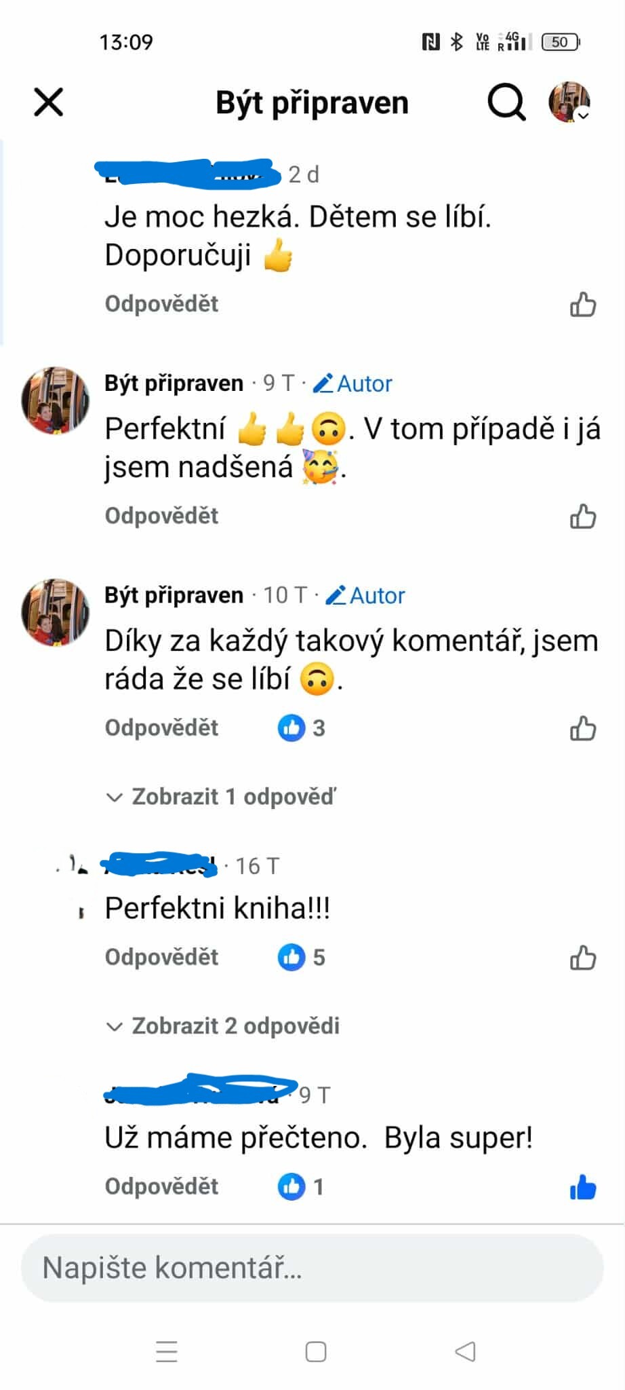
Task: Reply to "Je moc hezká" comment
Action: pyautogui.click(x=161, y=303)
